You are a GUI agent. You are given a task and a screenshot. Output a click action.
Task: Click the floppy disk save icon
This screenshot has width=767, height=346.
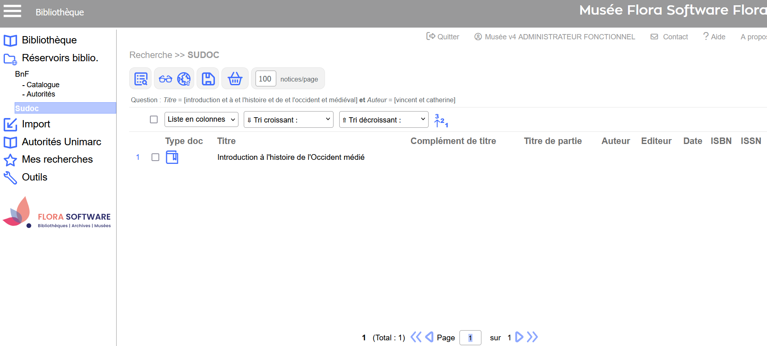pos(208,79)
